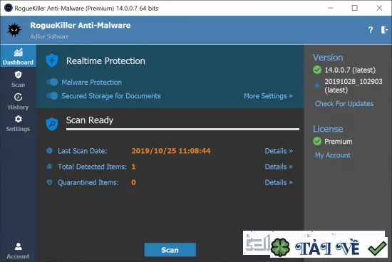Image resolution: width=392 pixels, height=262 pixels.
Task: Open the Settings section in sidebar
Action: [x=18, y=123]
